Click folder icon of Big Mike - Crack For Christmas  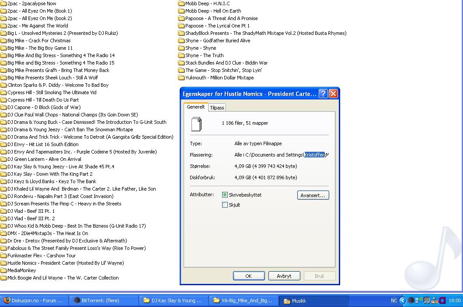[3, 41]
